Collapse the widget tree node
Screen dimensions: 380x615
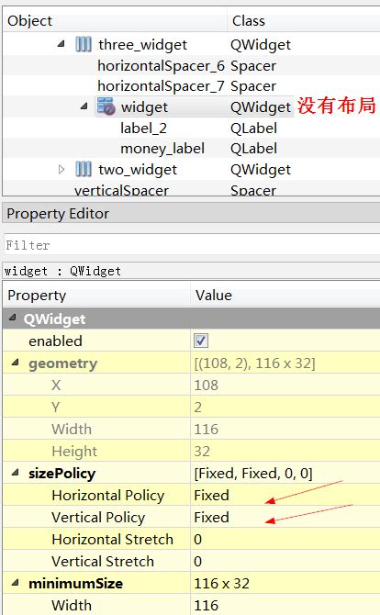(x=84, y=106)
